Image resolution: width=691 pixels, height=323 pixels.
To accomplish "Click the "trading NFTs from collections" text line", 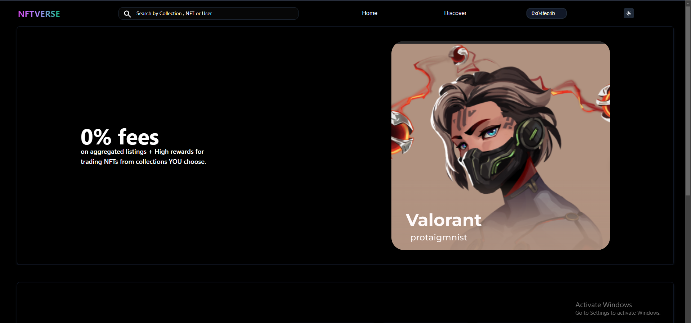I will (x=143, y=162).
